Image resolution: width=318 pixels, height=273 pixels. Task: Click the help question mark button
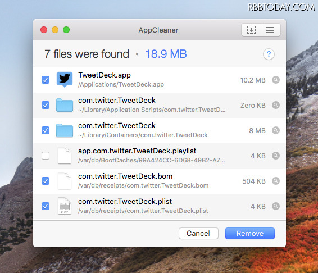(269, 54)
